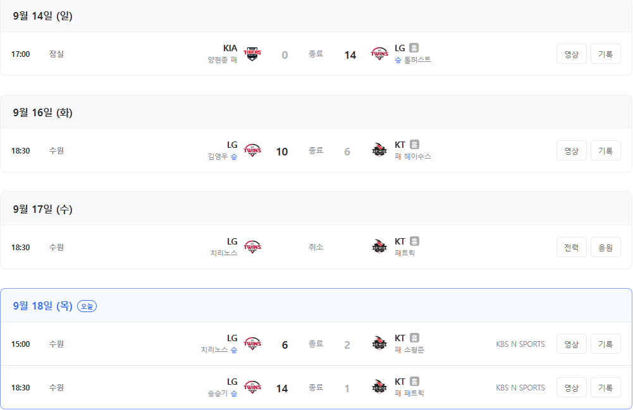
Task: Click LG Twins logo in Sept 14 game
Action: coord(379,54)
